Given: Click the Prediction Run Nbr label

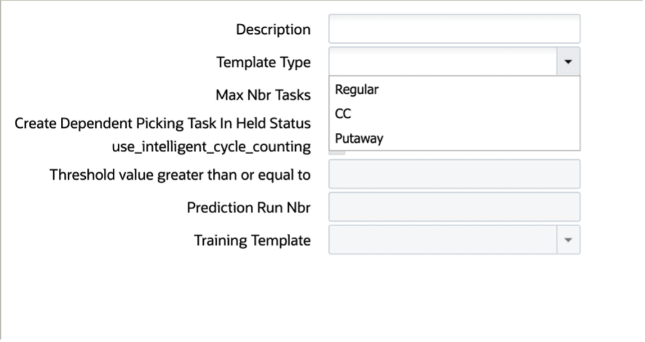Looking at the screenshot, I should (248, 207).
